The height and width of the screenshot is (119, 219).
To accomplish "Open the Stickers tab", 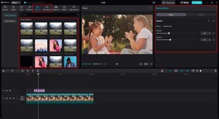I will (30, 8).
